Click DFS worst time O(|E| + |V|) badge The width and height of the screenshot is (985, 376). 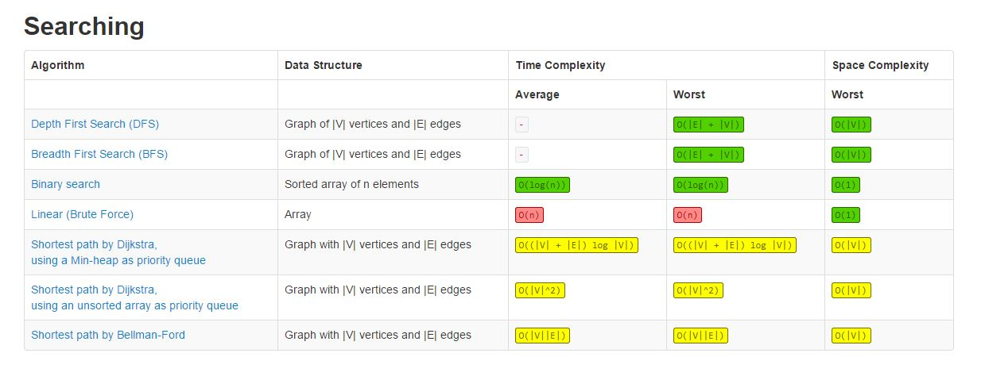click(x=708, y=125)
